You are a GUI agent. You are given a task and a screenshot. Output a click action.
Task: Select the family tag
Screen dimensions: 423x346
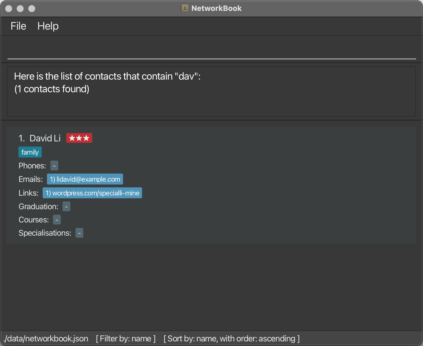click(30, 152)
